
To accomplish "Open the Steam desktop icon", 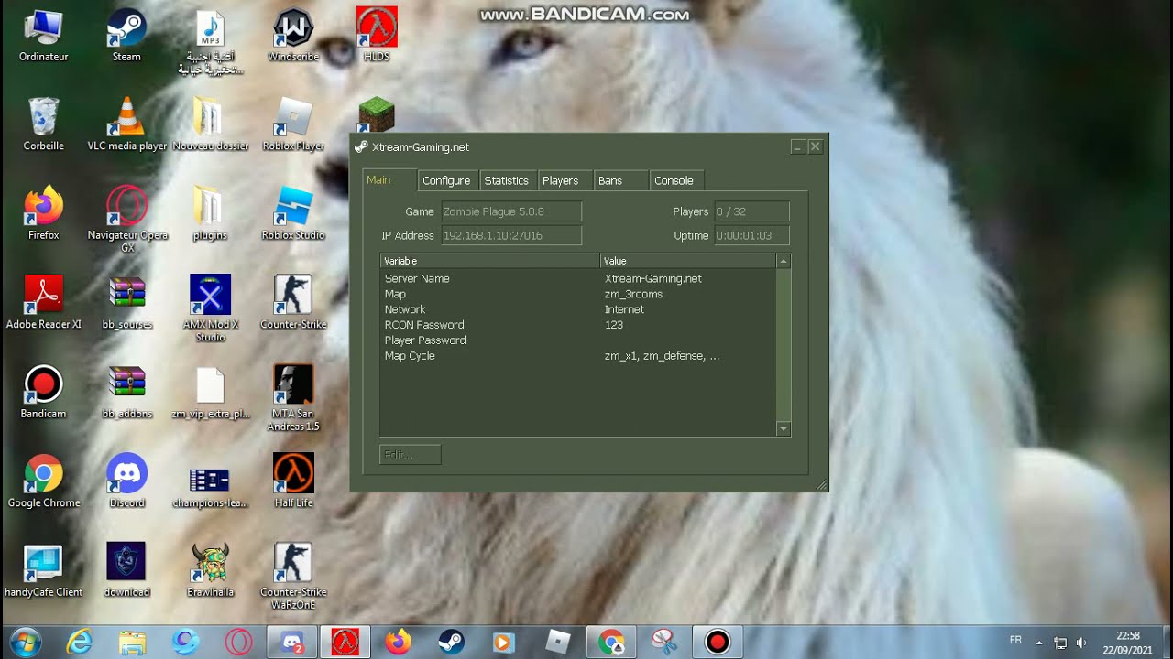I will click(x=126, y=35).
